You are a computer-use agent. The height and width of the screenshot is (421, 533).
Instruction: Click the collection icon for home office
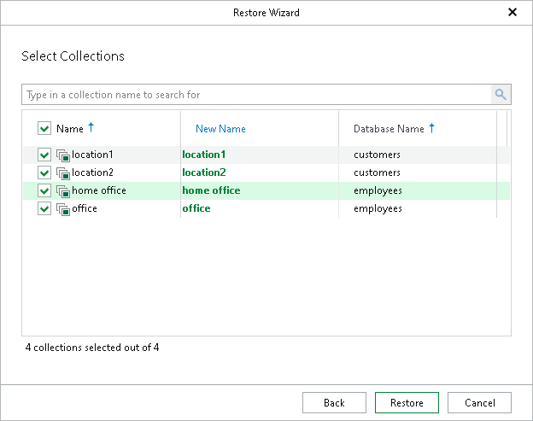tap(63, 191)
